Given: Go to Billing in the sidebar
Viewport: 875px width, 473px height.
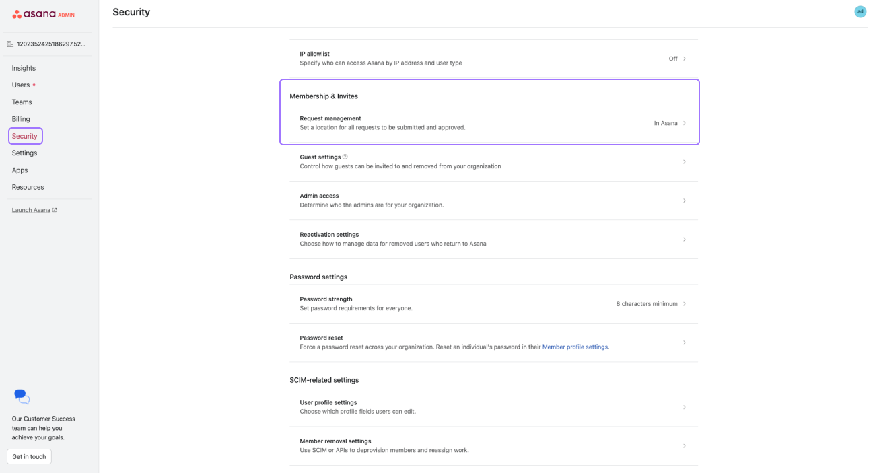Looking at the screenshot, I should coord(21,119).
